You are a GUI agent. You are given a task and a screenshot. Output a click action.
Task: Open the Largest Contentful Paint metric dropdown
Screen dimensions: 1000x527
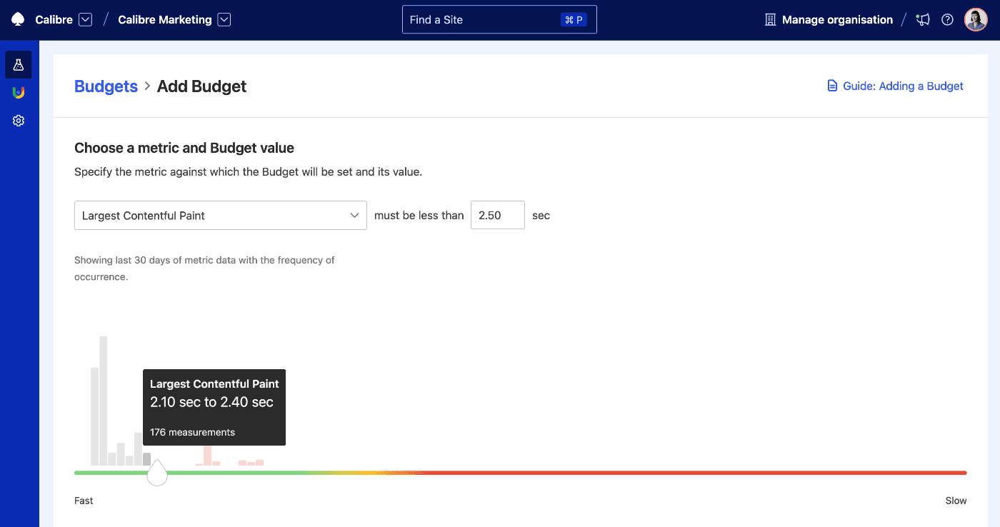[220, 215]
